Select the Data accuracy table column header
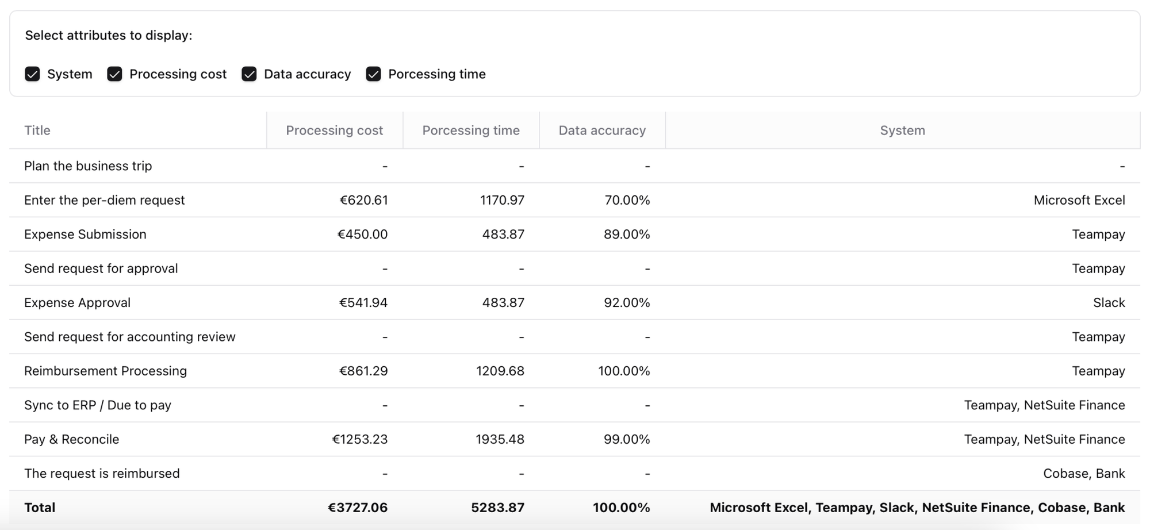 point(602,130)
